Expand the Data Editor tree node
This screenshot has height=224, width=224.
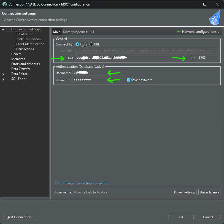coord(3,74)
